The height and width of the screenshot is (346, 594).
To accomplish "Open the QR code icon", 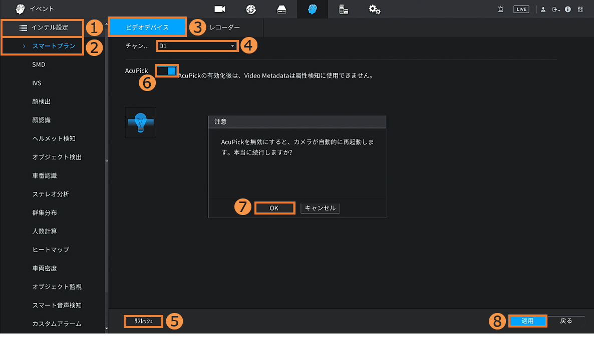I will [580, 9].
